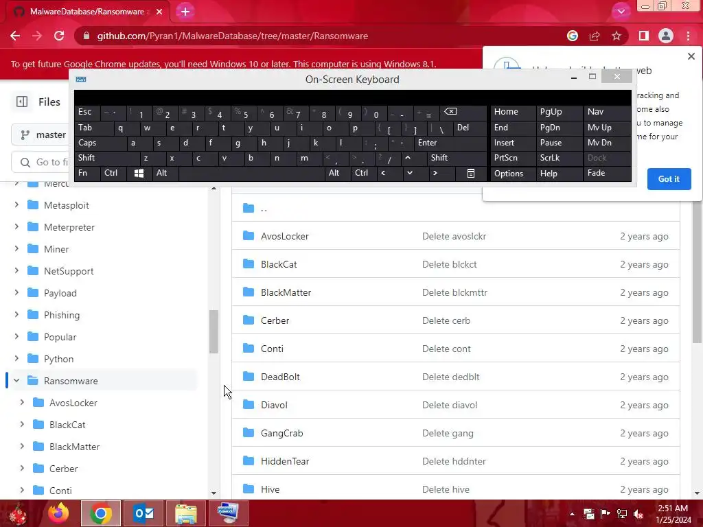Viewport: 703px width, 527px height.
Task: Click page vertical scrollbar thumb
Action: tap(697, 271)
